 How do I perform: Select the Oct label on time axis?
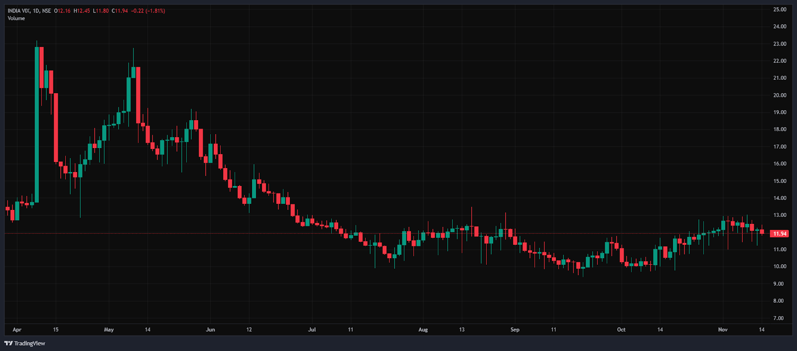click(621, 330)
